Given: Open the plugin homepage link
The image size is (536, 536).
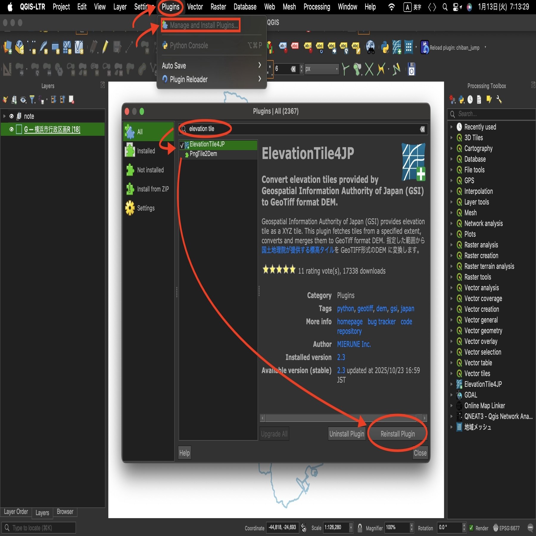Looking at the screenshot, I should [x=350, y=322].
